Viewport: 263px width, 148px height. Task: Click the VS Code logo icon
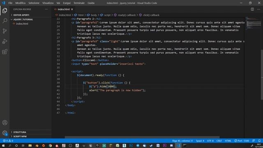tap(4, 3)
